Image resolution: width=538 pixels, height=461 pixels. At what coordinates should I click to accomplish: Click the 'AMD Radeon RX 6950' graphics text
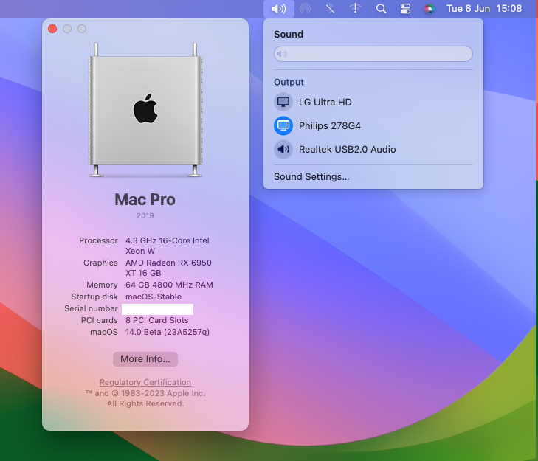[168, 263]
